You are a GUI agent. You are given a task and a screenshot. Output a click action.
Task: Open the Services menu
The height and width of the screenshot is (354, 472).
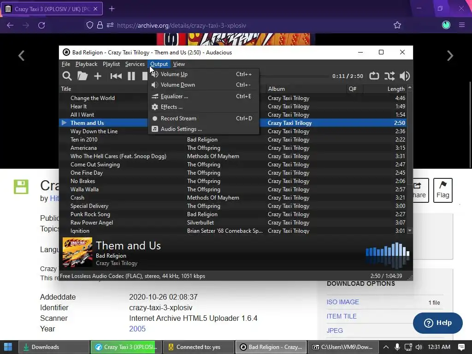135,64
